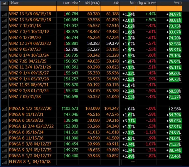Image resolution: width=189 pixels, height=167 pixels.
Task: Click the chart icon beside PDVSA 9 11/17/21
Action: click(x=4, y=115)
